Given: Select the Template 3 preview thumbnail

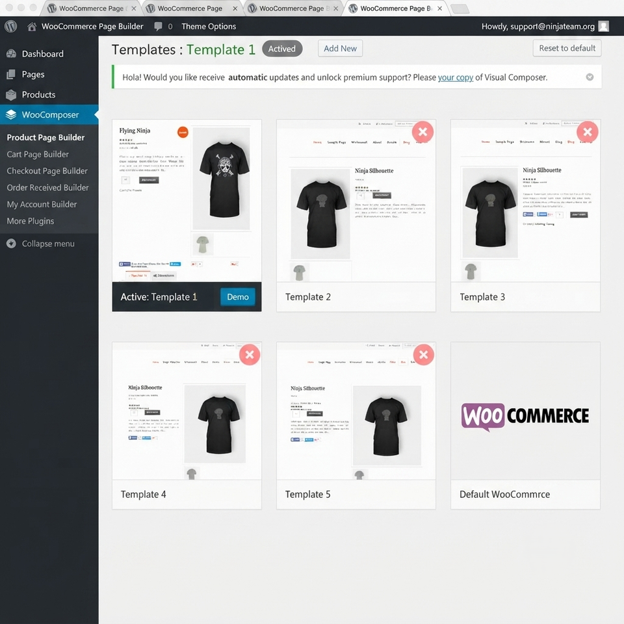Looking at the screenshot, I should tap(525, 201).
